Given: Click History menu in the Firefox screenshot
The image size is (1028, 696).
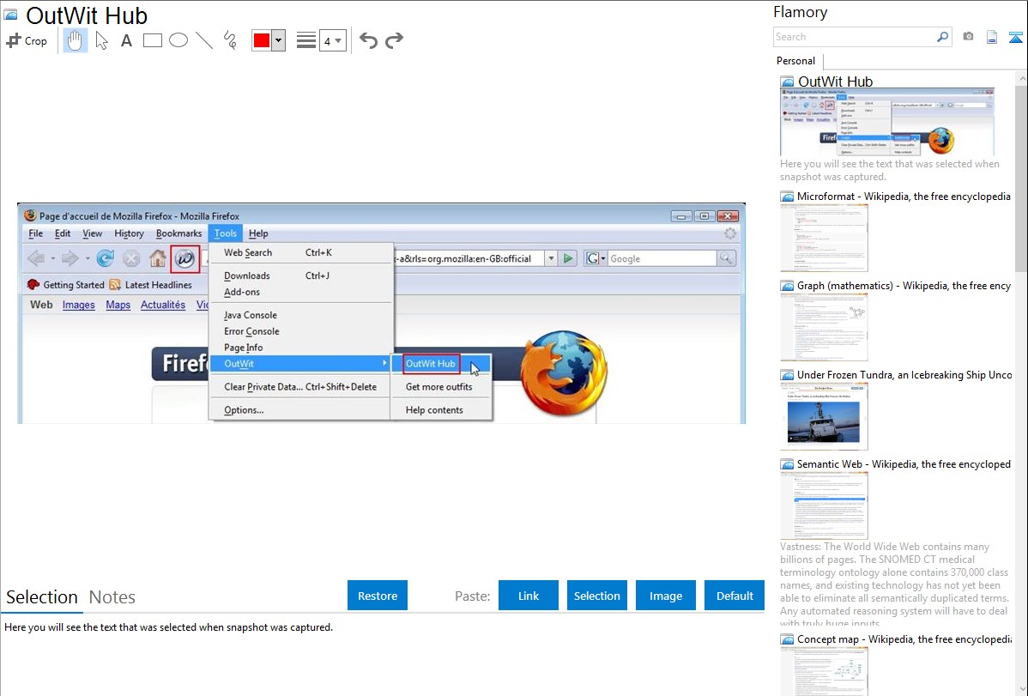Looking at the screenshot, I should click(130, 233).
